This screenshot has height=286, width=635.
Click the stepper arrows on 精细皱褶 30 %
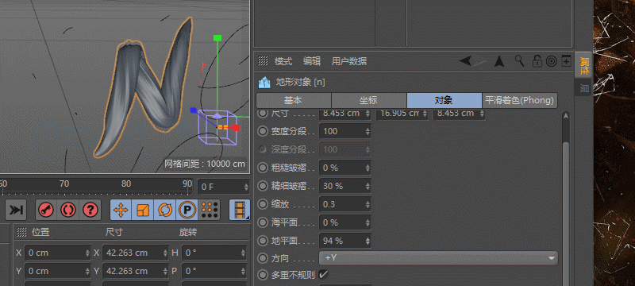(x=368, y=186)
